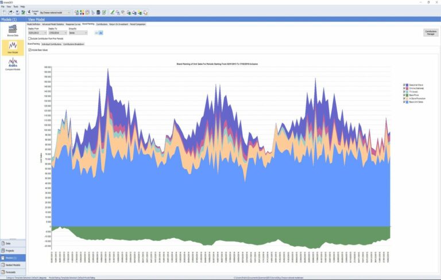
Task: Click the multicolored grid squares toolbar icon
Action: coord(82,13)
